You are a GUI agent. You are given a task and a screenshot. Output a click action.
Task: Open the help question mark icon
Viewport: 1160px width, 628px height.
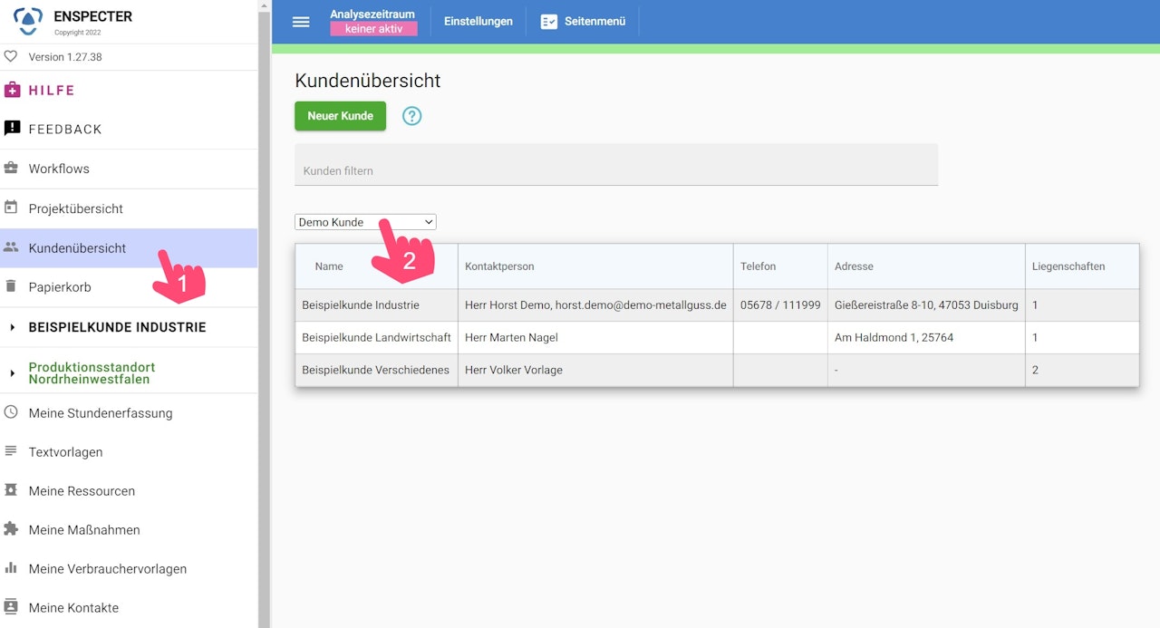coord(412,116)
